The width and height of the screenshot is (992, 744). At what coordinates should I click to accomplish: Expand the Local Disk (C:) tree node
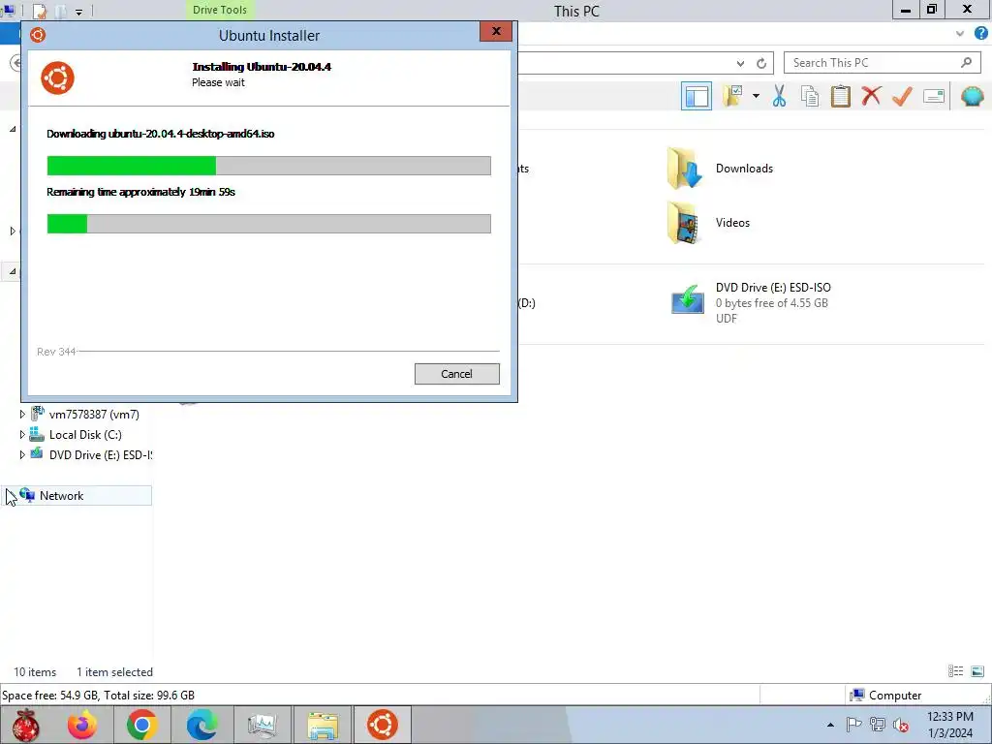pos(22,435)
